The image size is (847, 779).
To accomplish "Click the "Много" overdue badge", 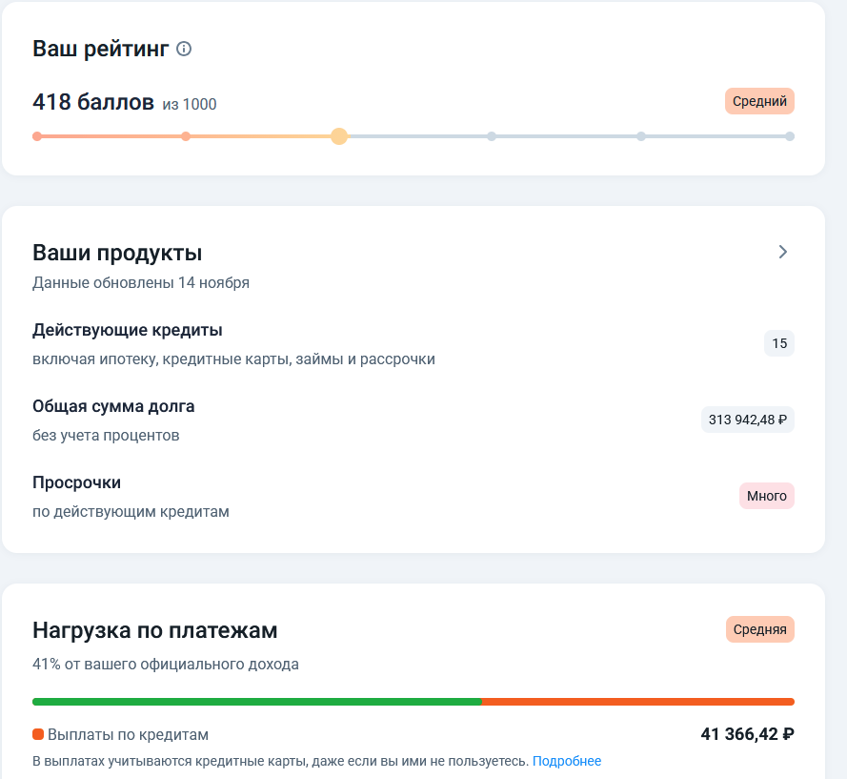I will [x=766, y=496].
